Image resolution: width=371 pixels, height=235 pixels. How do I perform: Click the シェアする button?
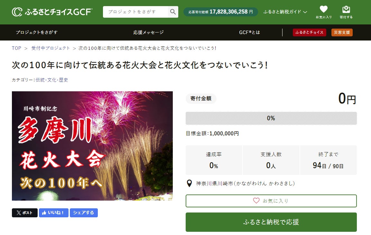click(84, 213)
